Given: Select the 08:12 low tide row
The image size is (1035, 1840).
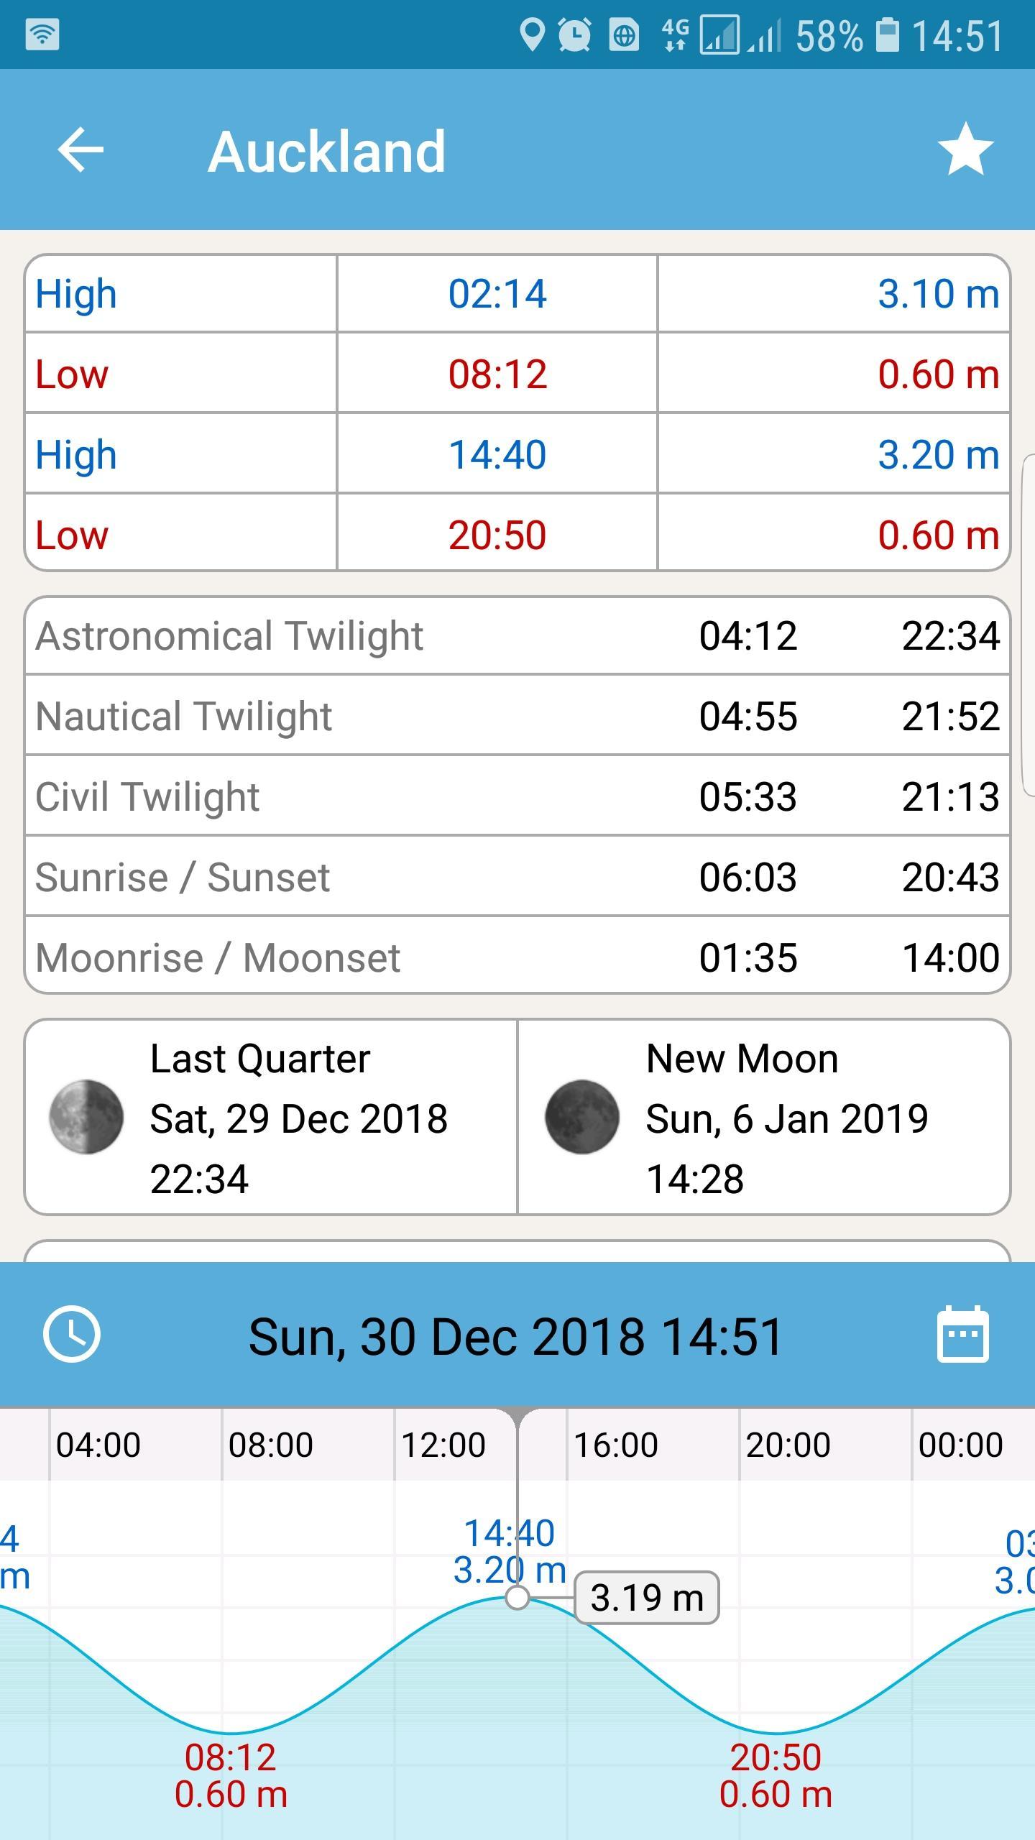Looking at the screenshot, I should (517, 374).
